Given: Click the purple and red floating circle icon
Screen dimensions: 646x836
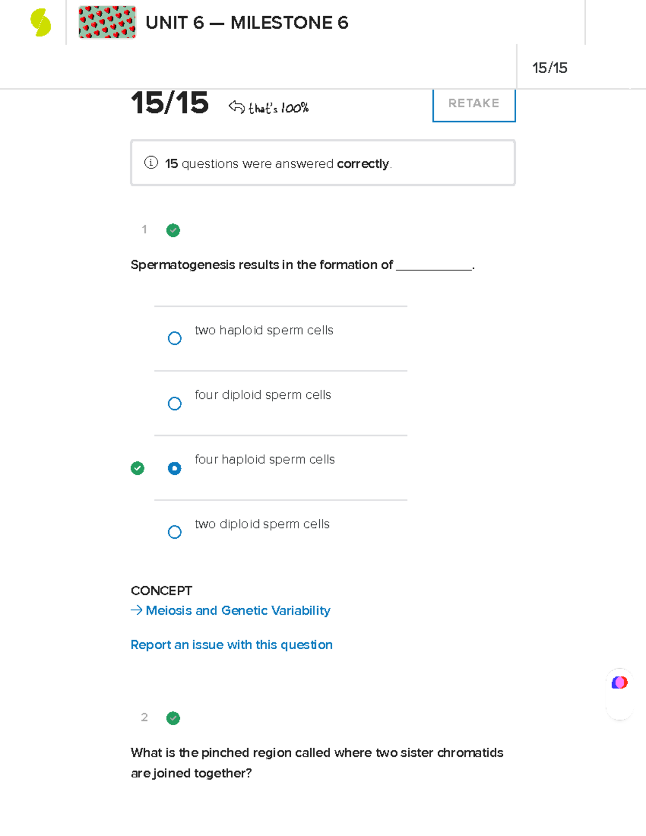Looking at the screenshot, I should [620, 683].
